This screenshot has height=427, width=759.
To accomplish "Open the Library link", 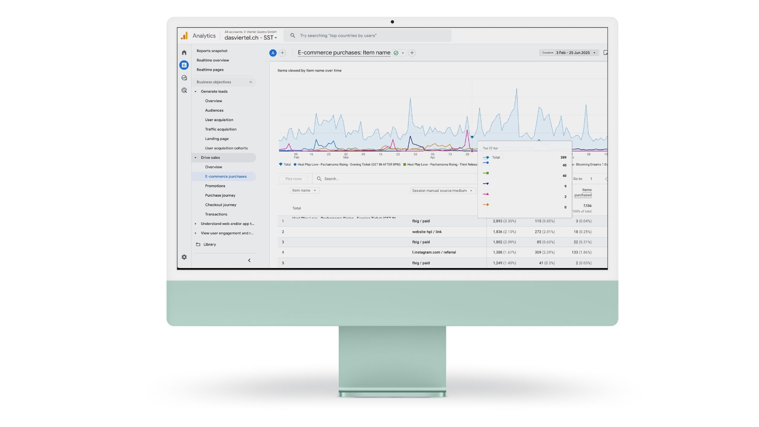I will [x=210, y=244].
